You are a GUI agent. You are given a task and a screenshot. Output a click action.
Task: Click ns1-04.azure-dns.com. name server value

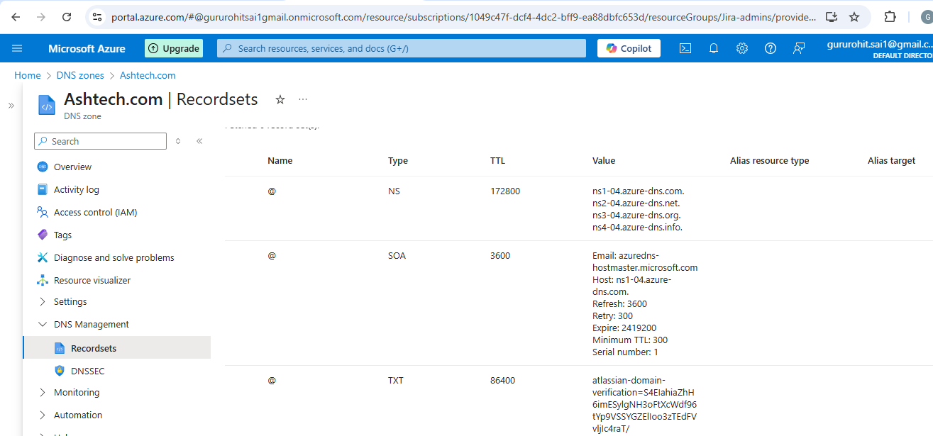pos(639,191)
